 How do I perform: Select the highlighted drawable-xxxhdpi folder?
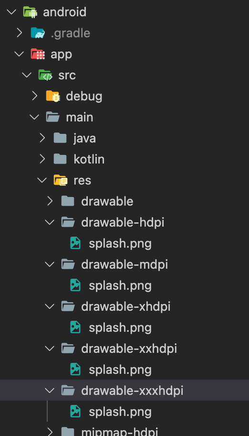pyautogui.click(x=124, y=391)
